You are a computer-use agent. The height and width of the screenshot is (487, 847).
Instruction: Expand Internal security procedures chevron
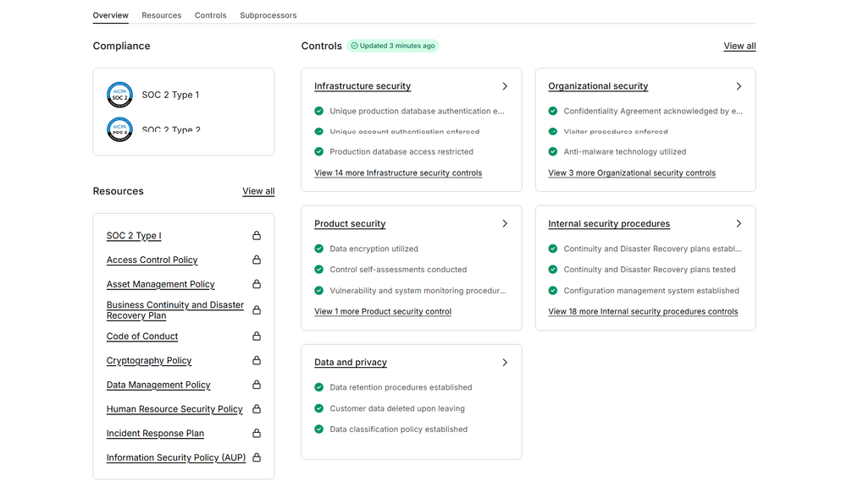point(739,223)
